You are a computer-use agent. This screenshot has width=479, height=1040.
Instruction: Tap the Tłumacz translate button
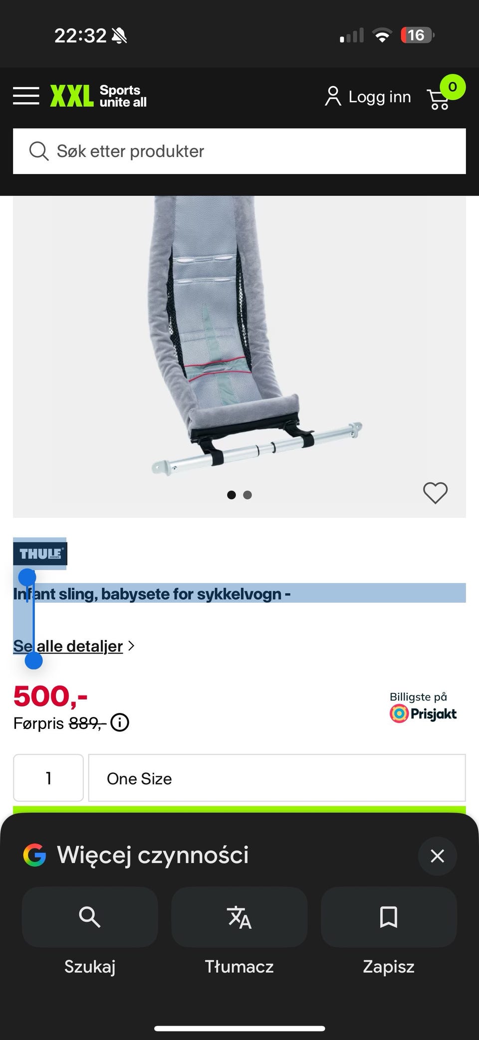click(239, 916)
